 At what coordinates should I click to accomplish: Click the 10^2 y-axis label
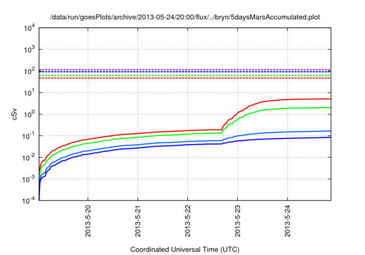click(x=30, y=71)
